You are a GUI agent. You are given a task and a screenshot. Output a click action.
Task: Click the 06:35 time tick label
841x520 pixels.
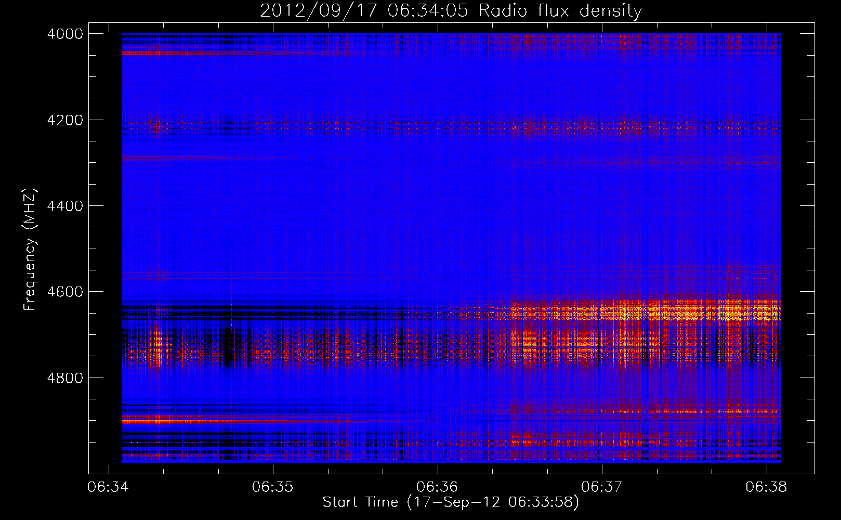pyautogui.click(x=273, y=487)
